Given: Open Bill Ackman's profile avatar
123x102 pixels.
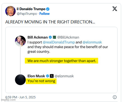Looking at the screenshot, I should [x=20, y=41].
